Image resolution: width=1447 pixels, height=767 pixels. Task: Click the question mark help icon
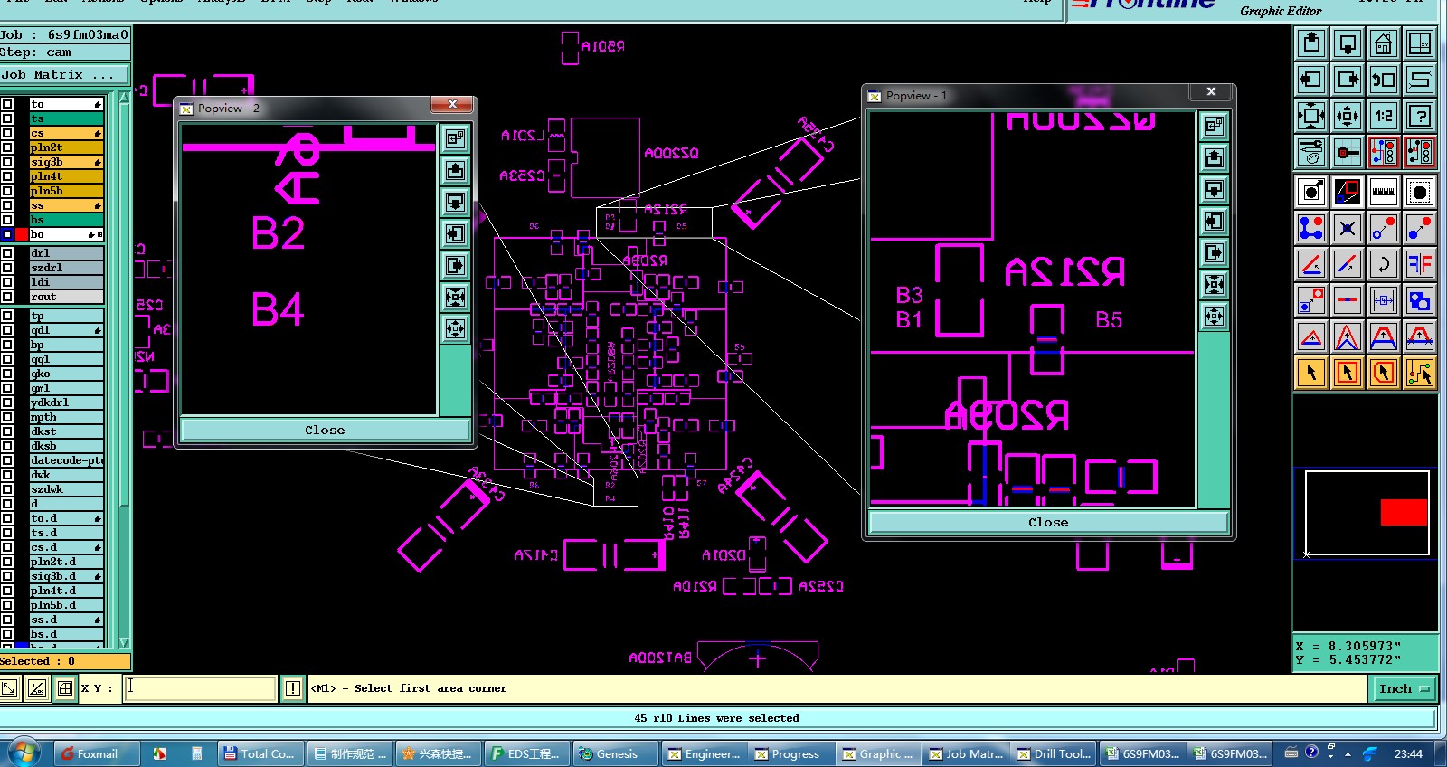click(x=1420, y=116)
